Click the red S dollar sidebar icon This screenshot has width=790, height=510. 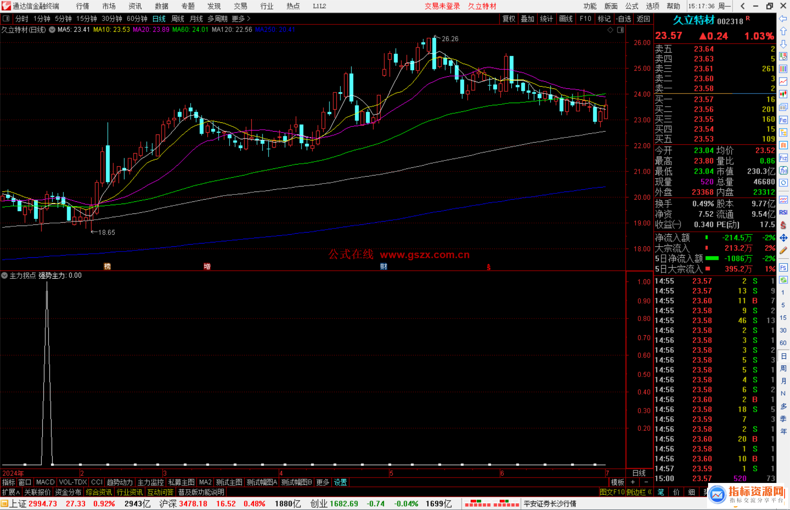click(783, 225)
